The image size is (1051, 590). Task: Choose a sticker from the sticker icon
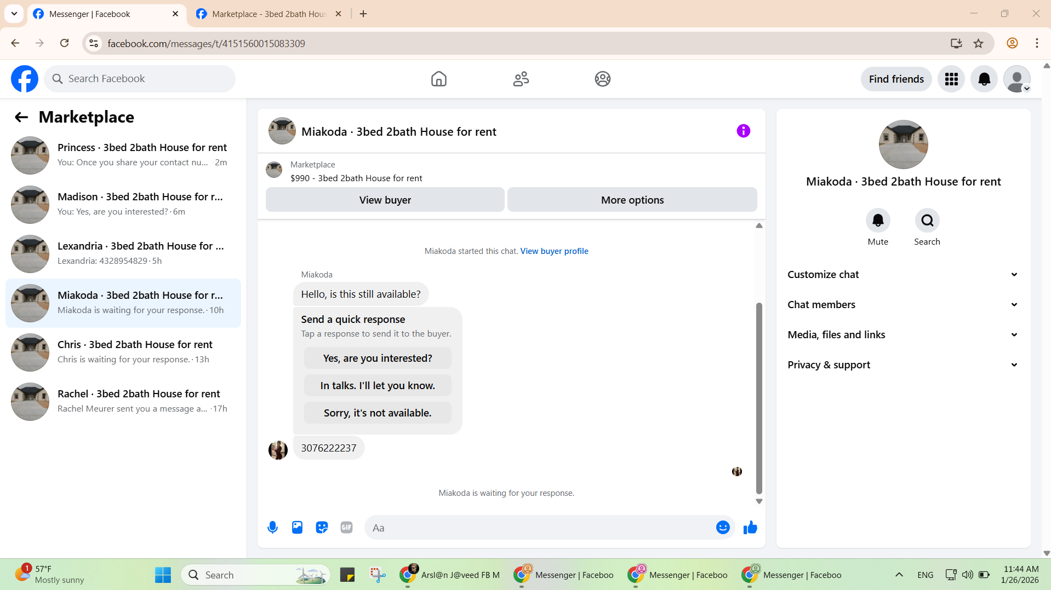[x=322, y=528]
